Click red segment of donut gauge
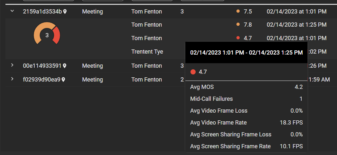Viewport: 337px width, 155px height. [57, 35]
